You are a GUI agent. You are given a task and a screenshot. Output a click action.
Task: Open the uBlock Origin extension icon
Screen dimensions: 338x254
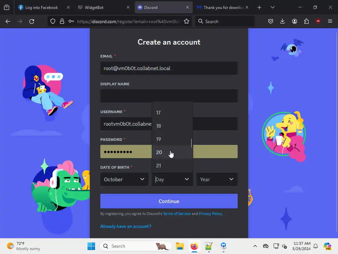pos(318,21)
